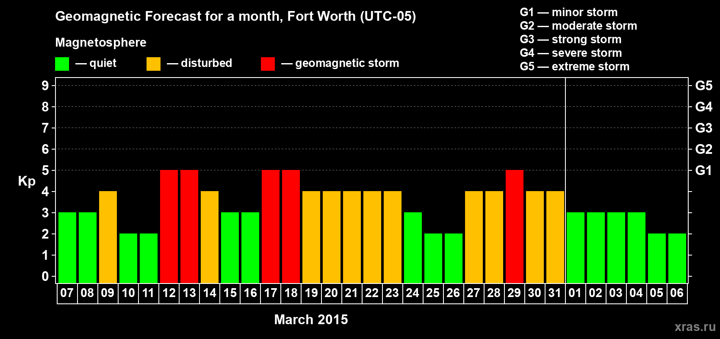This screenshot has height=339, width=720.
Task: Select the orange bar for March 27
Action: pyautogui.click(x=474, y=237)
